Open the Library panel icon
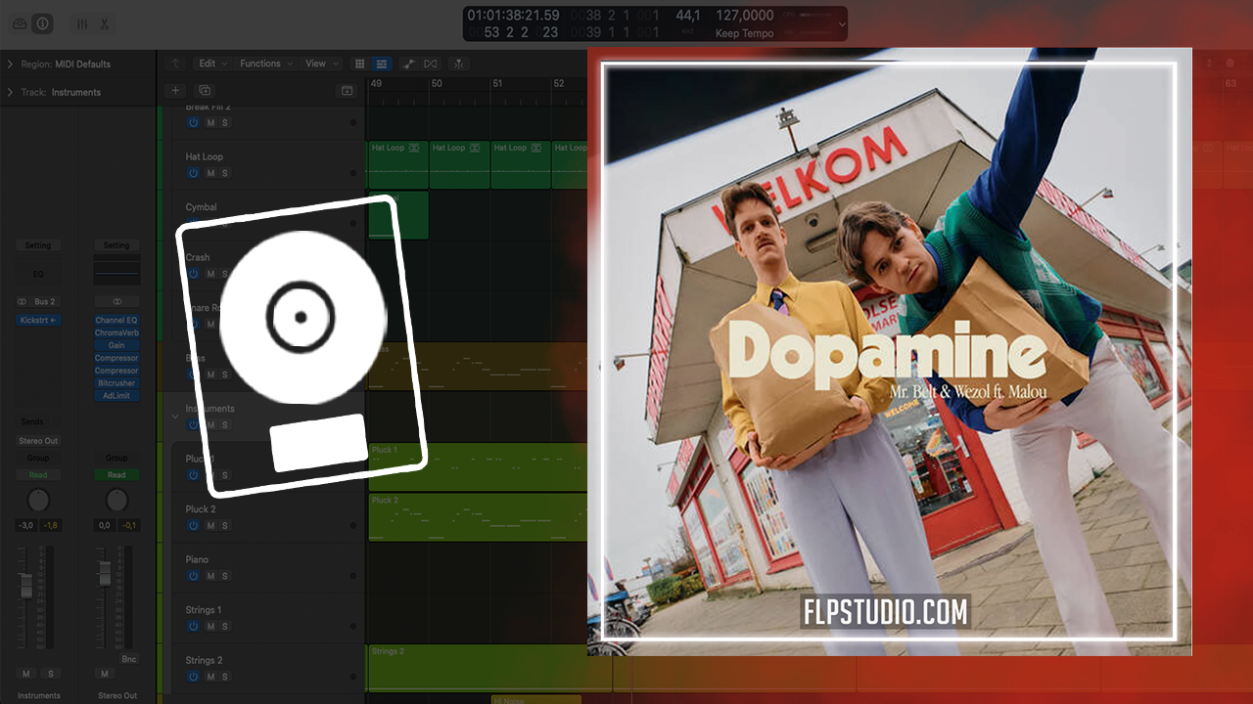The image size is (1253, 704). pyautogui.click(x=20, y=23)
